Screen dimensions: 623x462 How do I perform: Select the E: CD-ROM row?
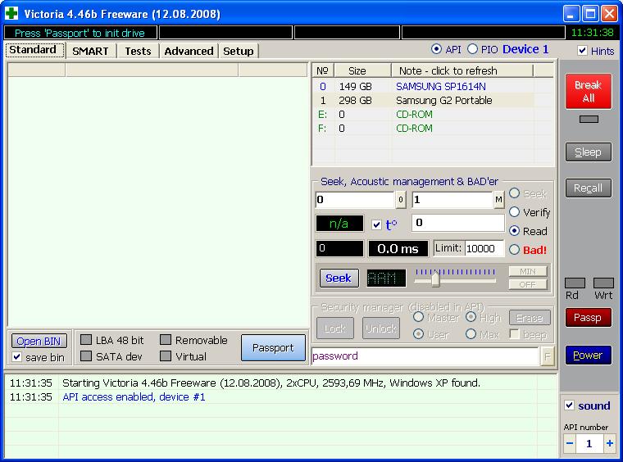tap(433, 115)
